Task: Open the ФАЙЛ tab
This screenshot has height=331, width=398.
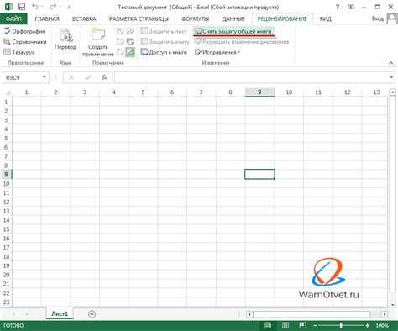Action: [13, 18]
